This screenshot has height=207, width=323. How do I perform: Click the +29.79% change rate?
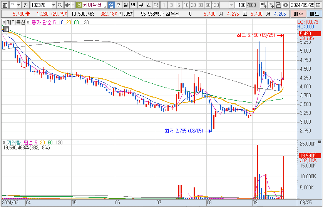coord(59,14)
